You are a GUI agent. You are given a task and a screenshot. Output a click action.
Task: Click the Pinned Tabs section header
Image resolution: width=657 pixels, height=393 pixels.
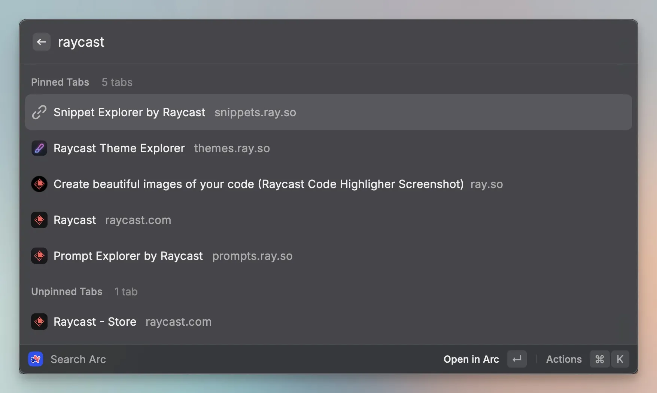pyautogui.click(x=60, y=82)
